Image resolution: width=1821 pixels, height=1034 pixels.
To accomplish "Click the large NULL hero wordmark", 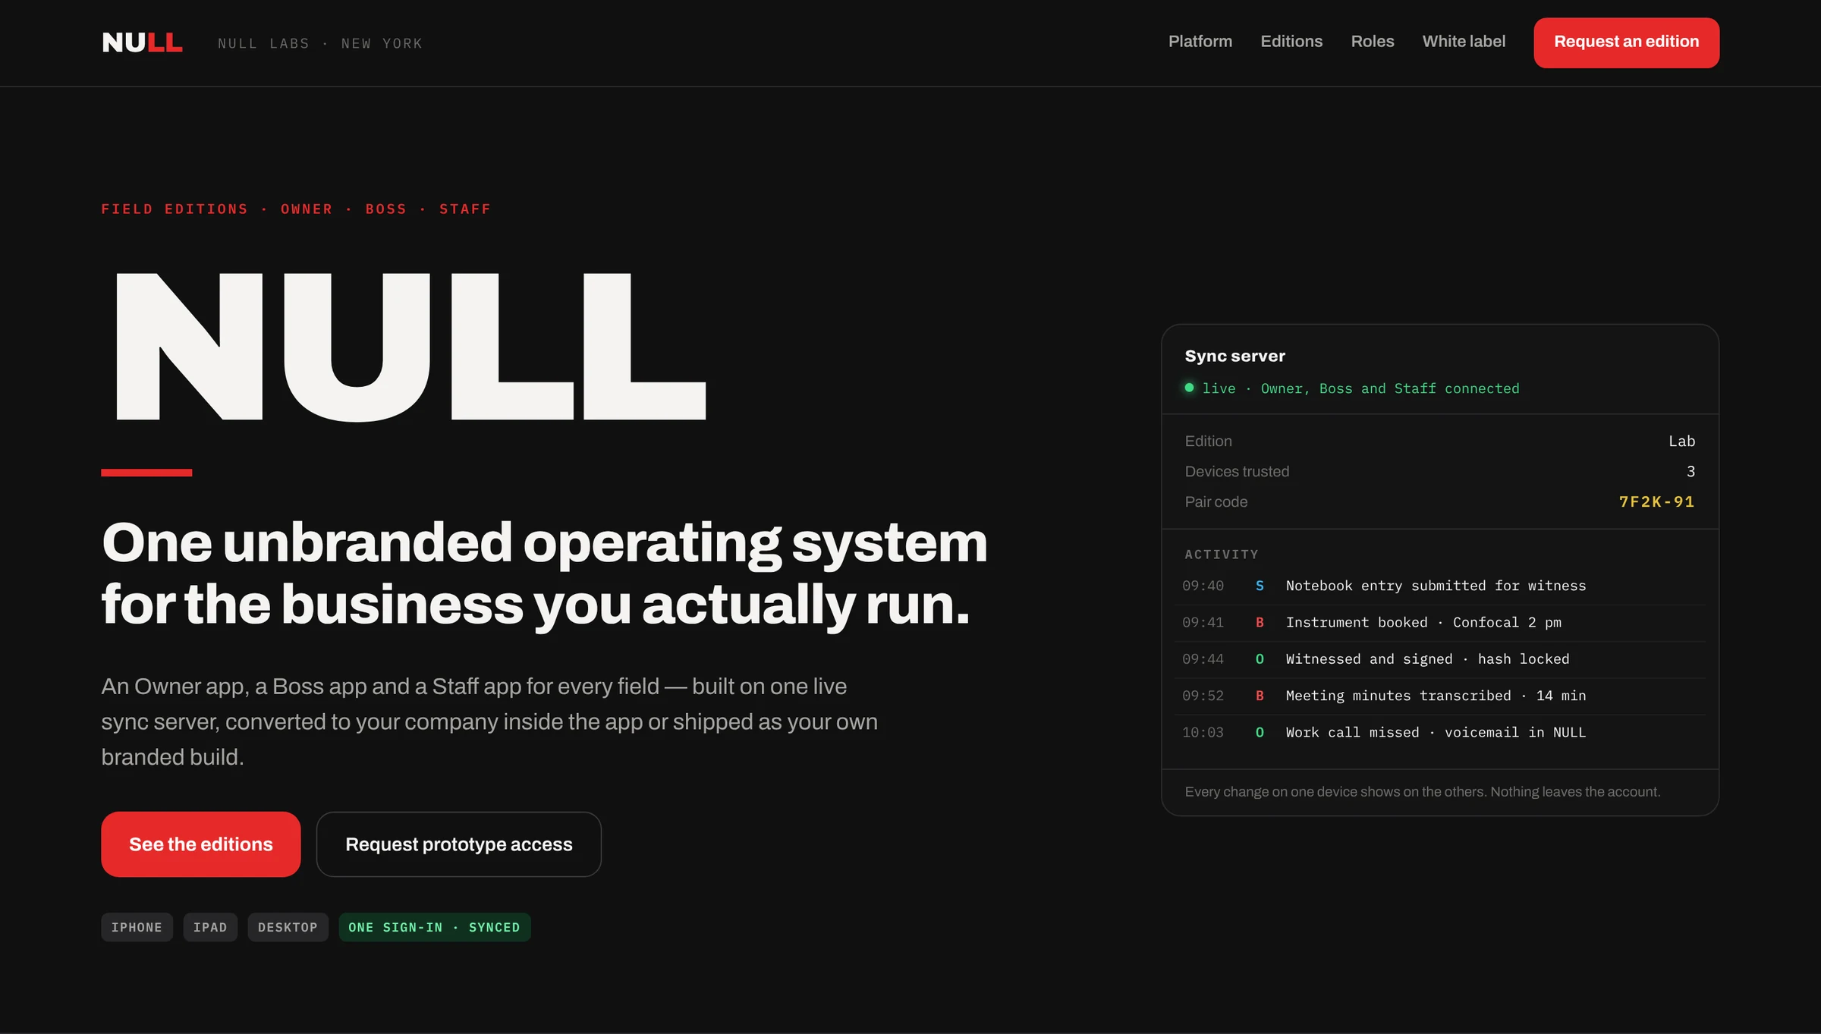I will point(410,347).
